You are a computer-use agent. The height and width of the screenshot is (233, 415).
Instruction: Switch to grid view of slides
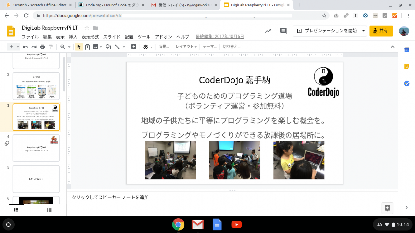(x=49, y=210)
